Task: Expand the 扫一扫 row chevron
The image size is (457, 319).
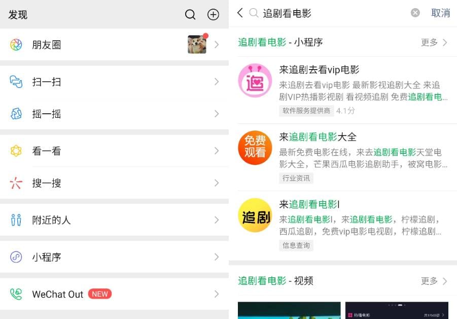Action: pyautogui.click(x=217, y=82)
